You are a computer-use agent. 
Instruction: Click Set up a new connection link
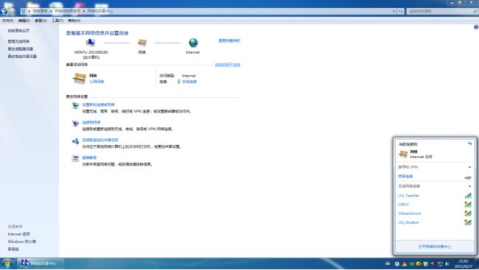coord(98,104)
